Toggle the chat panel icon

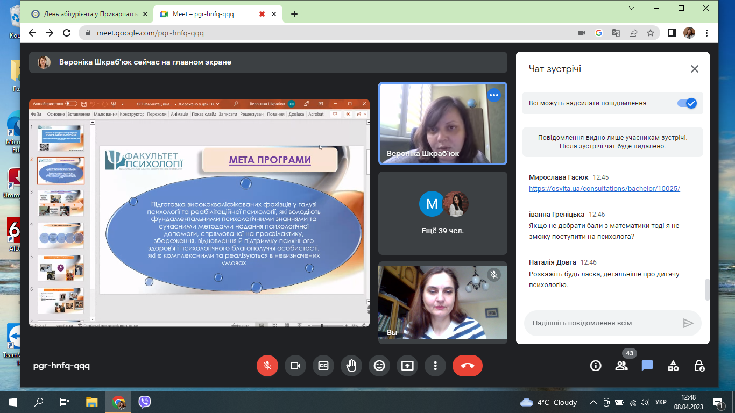pyautogui.click(x=647, y=366)
